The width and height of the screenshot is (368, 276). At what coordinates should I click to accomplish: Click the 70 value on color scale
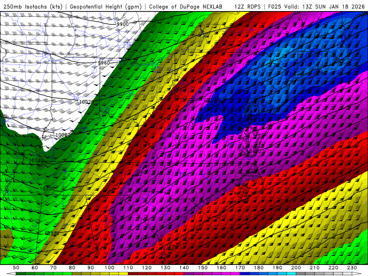tap(53, 268)
